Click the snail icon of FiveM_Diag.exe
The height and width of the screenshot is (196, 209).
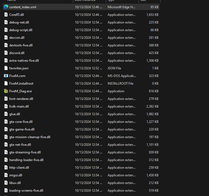pyautogui.click(x=6, y=91)
